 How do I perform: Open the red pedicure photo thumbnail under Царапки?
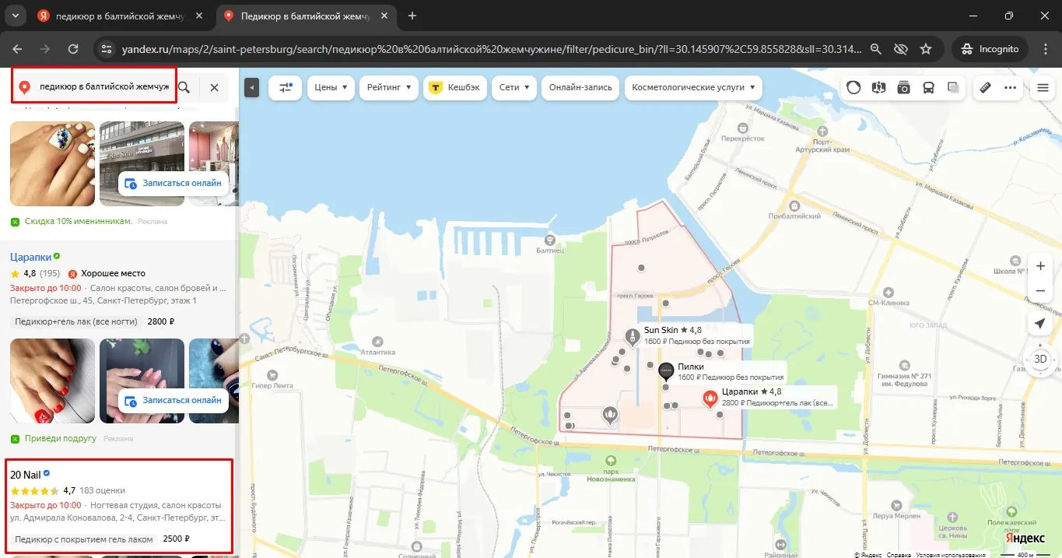tap(52, 381)
